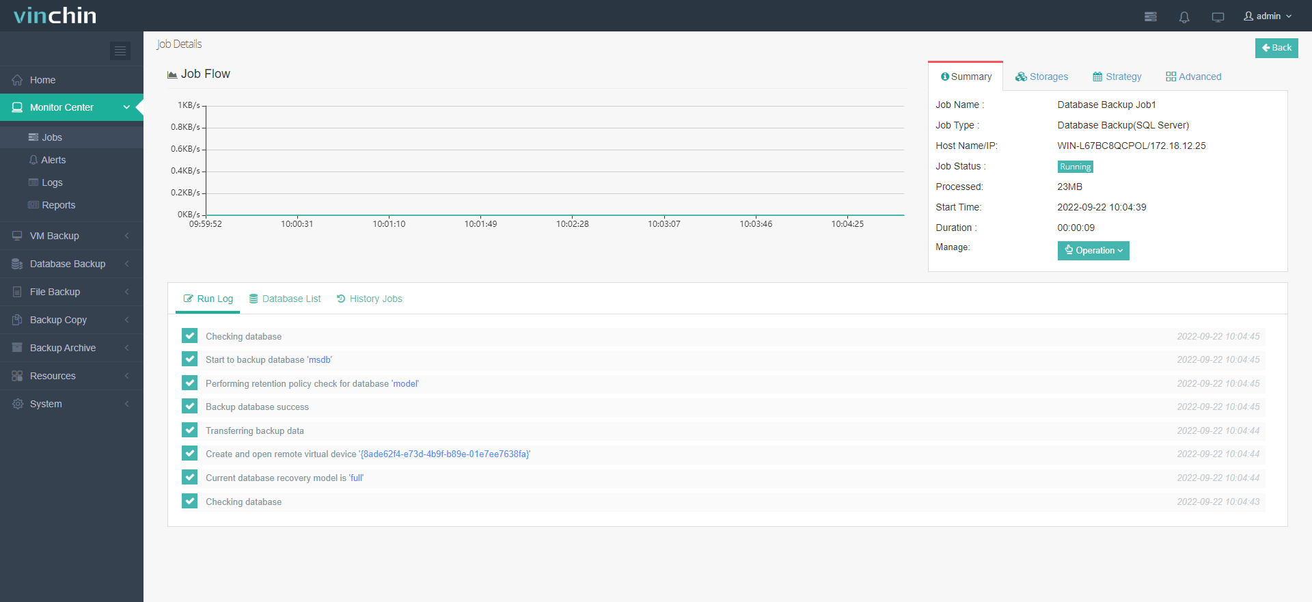
Task: Open the Operation dropdown button
Action: [1093, 251]
